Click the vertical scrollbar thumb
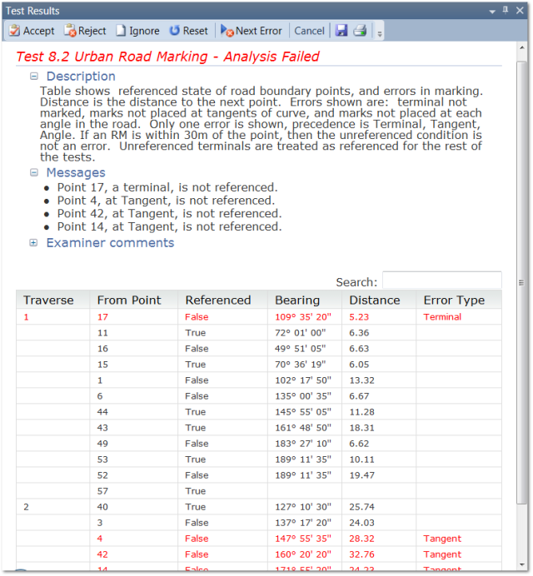Viewport: 533px width, 576px height. click(521, 283)
